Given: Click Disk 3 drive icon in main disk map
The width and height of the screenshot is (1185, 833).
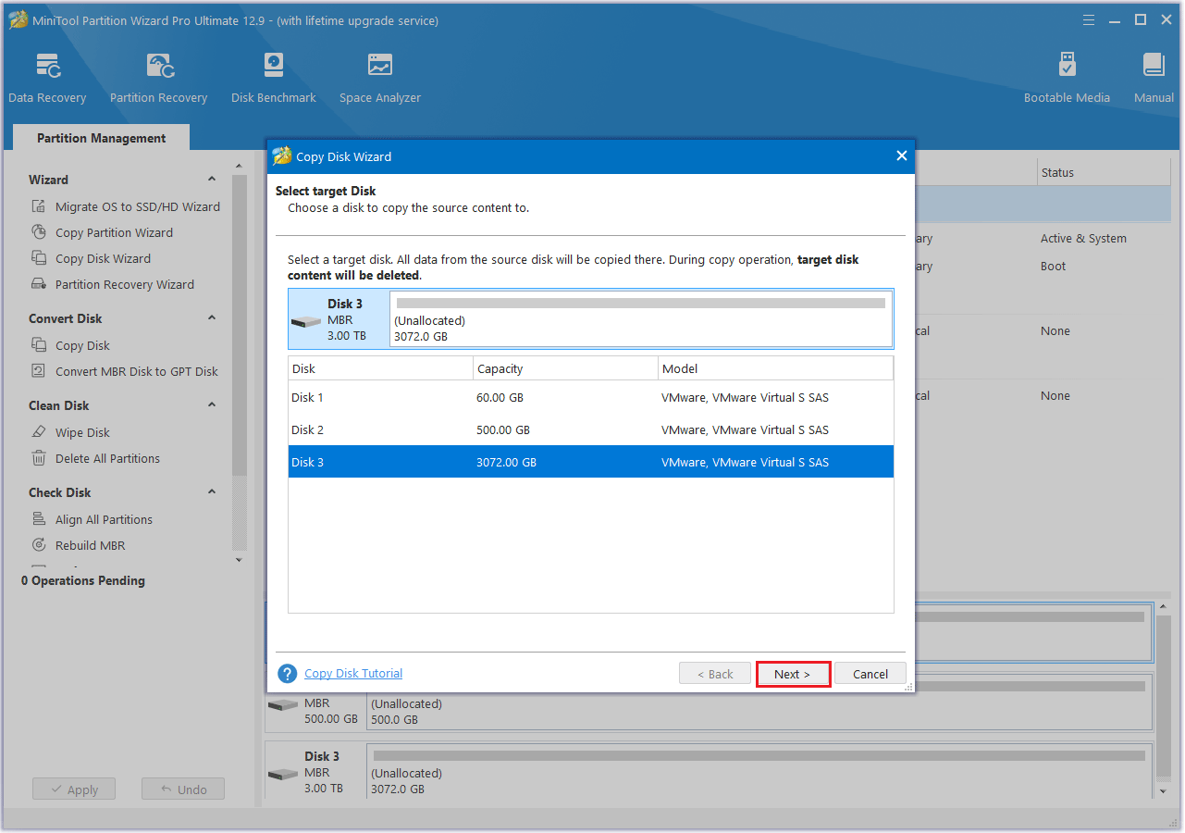Looking at the screenshot, I should click(x=282, y=774).
